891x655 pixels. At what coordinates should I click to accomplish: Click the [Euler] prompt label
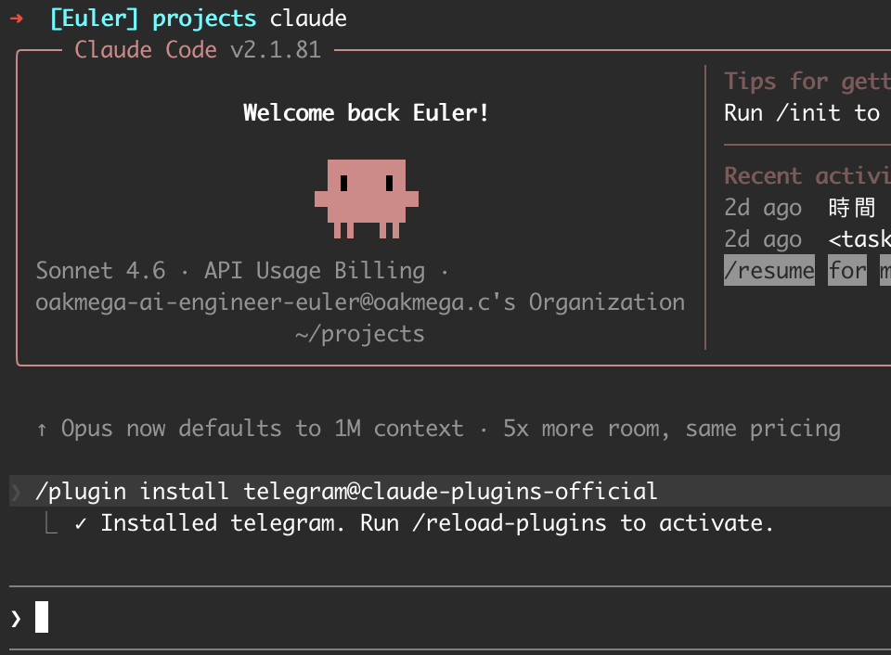[95, 19]
